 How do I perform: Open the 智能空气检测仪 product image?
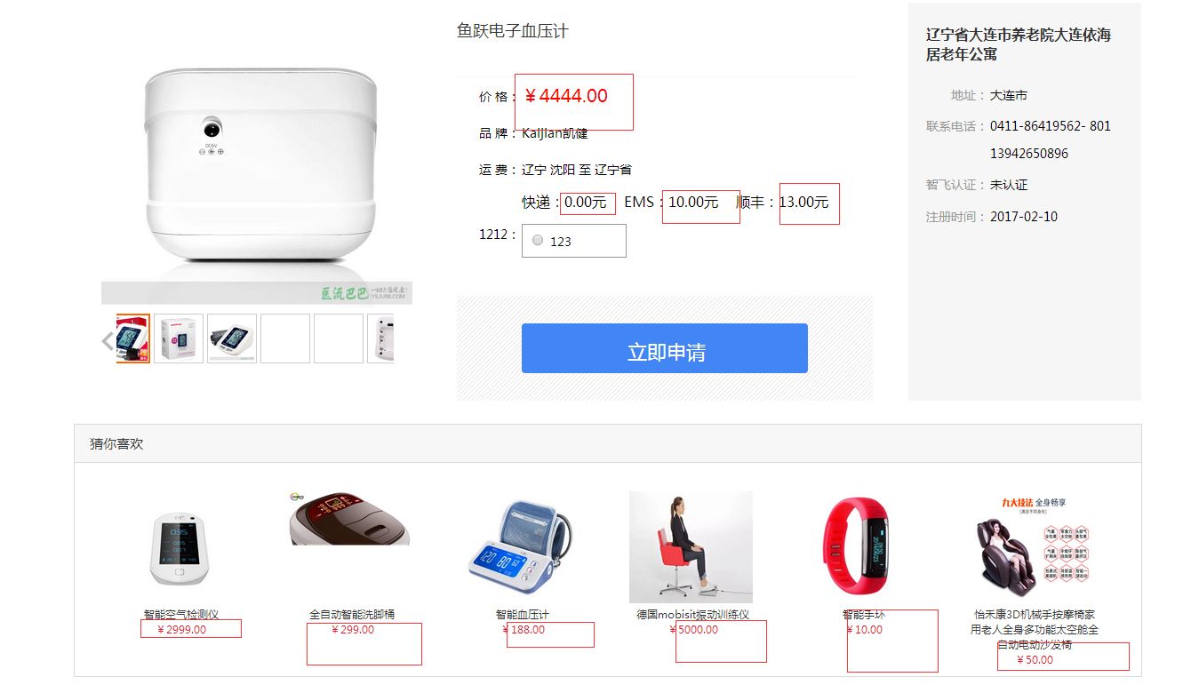click(180, 548)
